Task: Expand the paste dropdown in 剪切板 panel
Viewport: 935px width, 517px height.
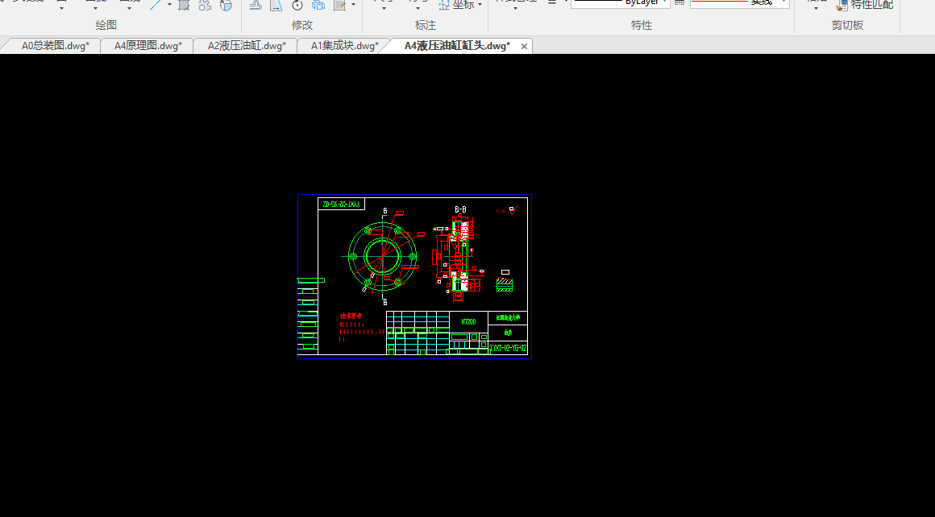Action: point(816,8)
